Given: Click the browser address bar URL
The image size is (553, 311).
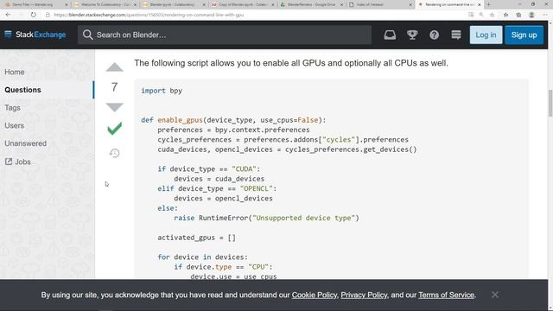Looking at the screenshot, I should click(x=149, y=15).
